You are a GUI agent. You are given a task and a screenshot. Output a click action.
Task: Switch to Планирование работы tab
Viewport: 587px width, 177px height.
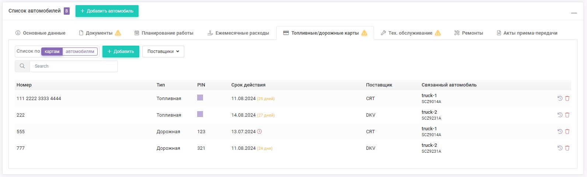[x=164, y=33]
